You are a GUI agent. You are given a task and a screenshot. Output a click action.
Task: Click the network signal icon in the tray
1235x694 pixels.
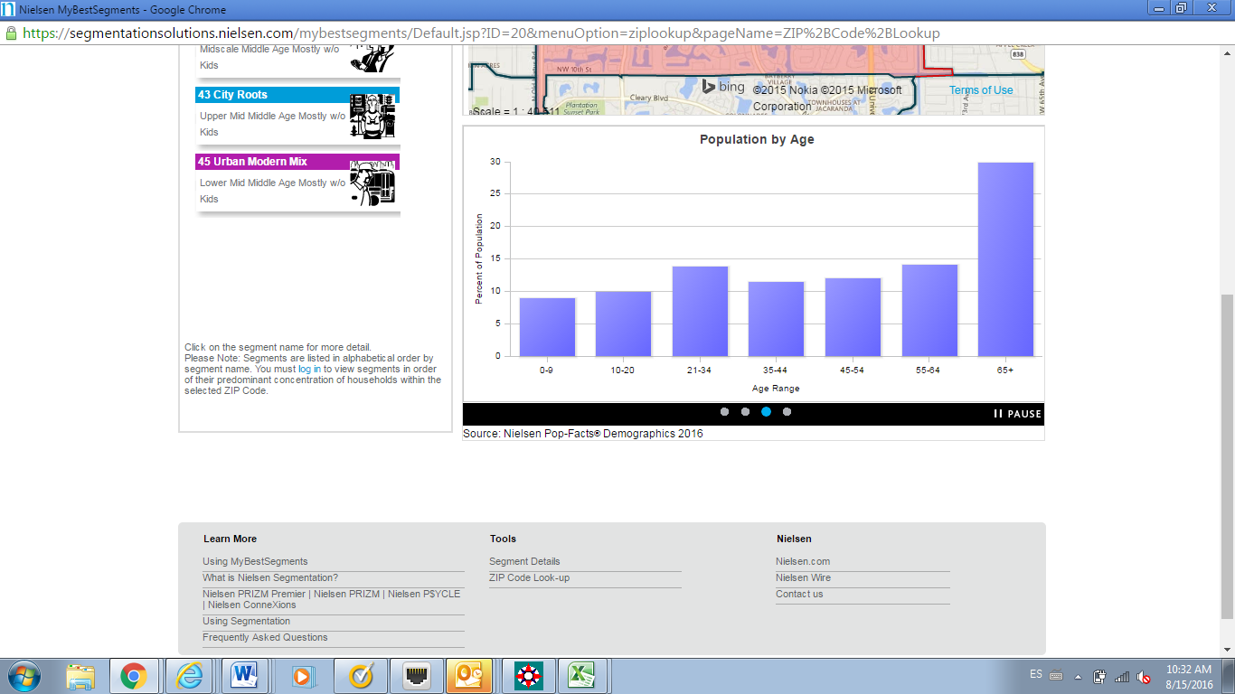[1121, 675]
